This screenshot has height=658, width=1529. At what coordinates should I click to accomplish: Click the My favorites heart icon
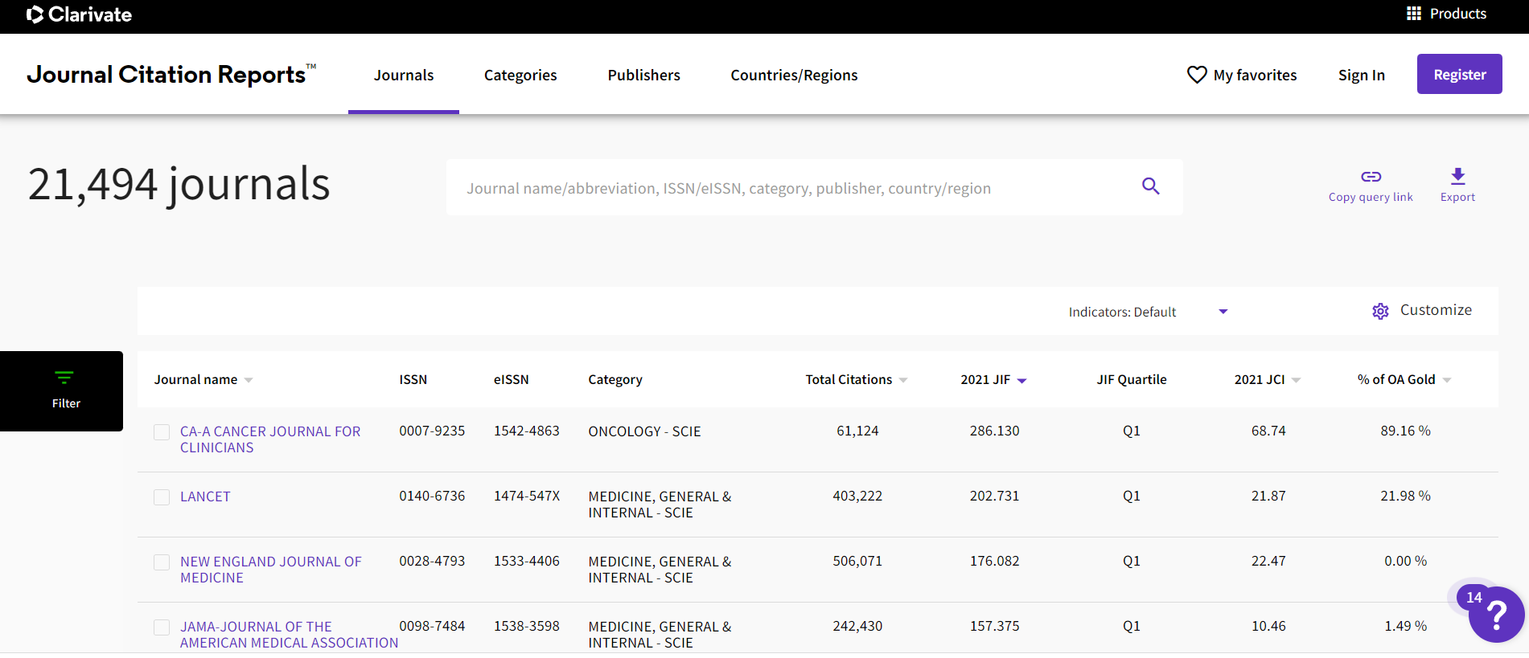[1197, 75]
